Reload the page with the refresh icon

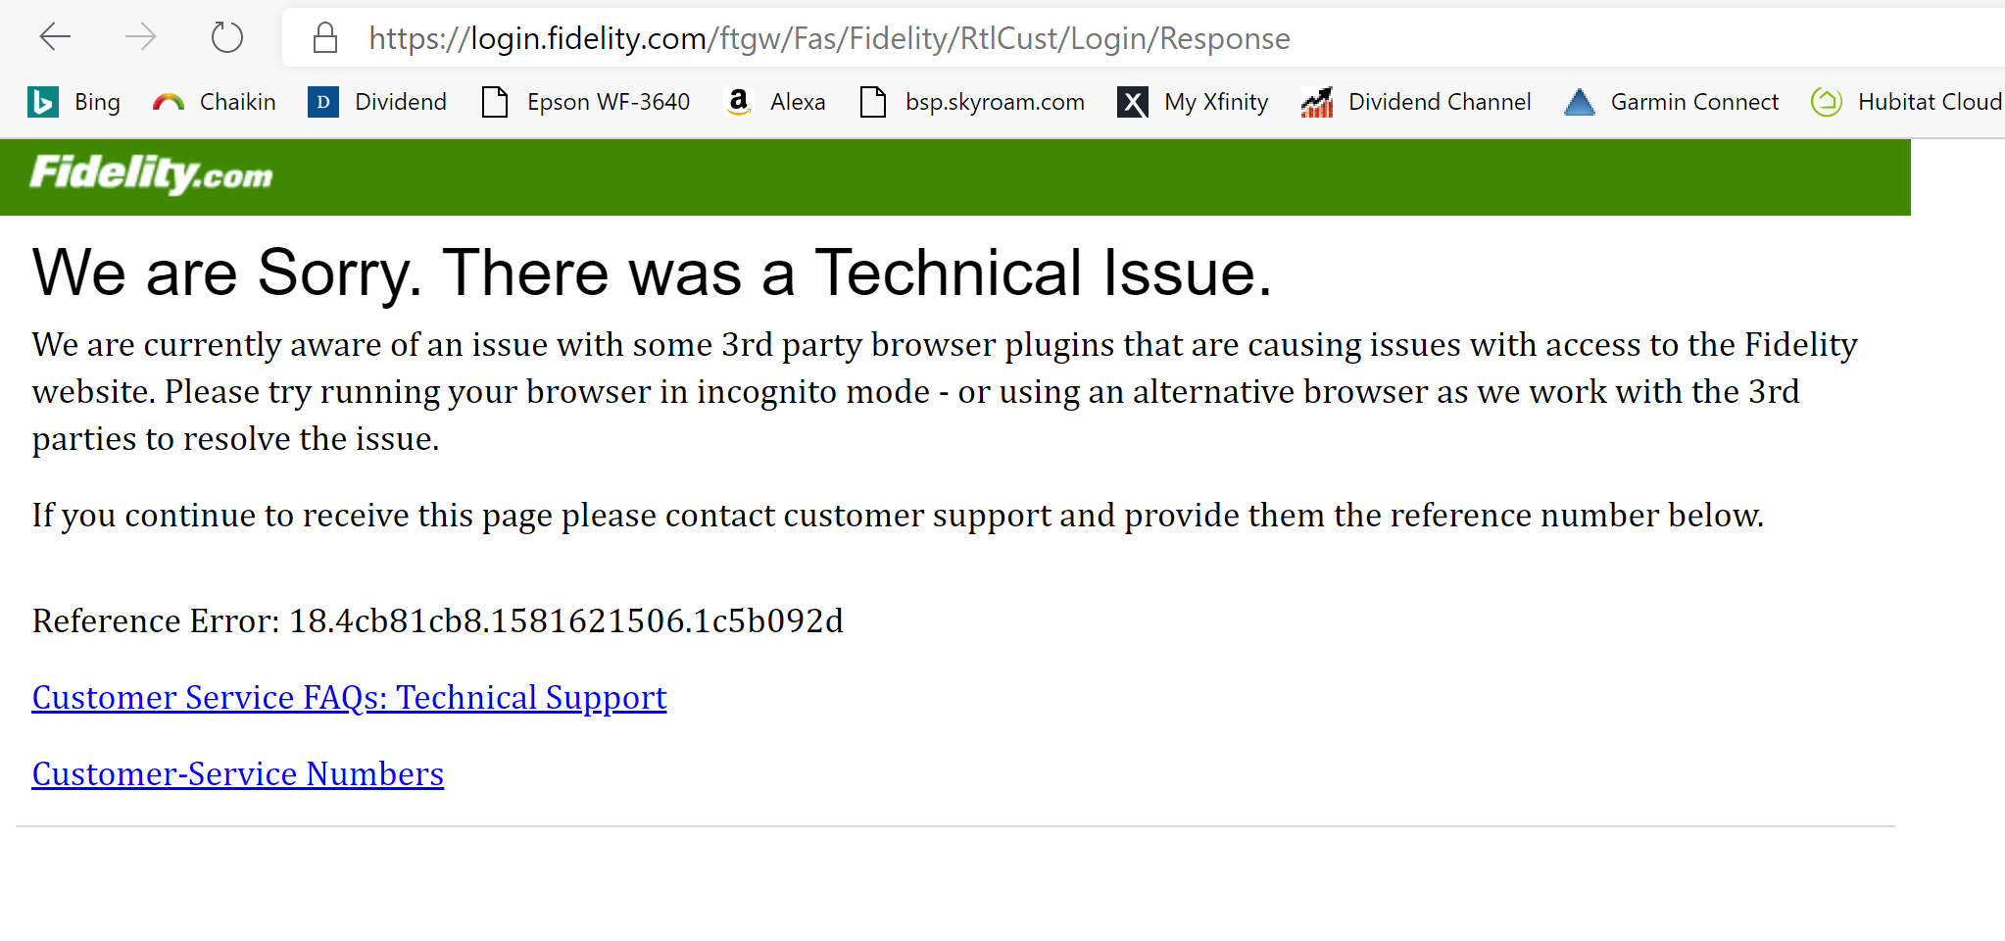coord(226,38)
